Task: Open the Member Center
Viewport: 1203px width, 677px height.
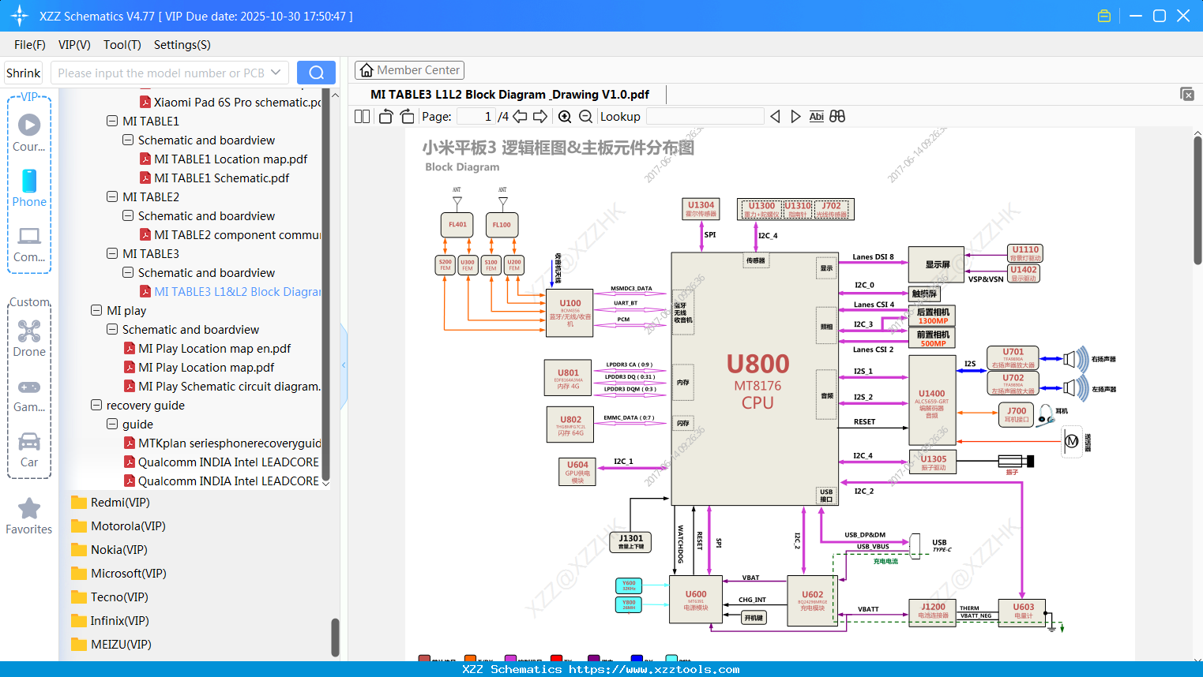Action: coord(409,69)
